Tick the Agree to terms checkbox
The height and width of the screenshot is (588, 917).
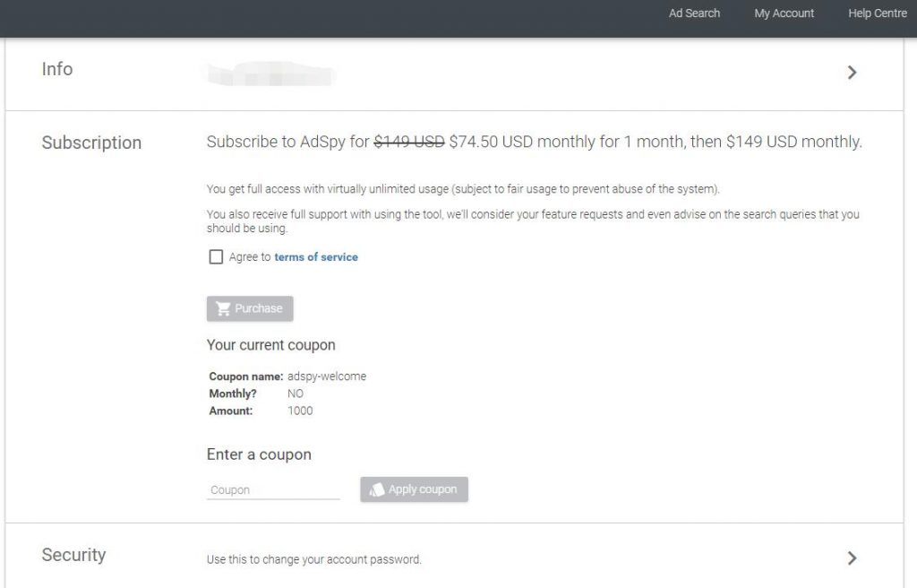point(216,256)
